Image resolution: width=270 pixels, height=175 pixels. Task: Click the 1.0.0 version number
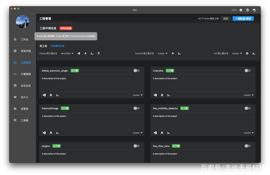(x=234, y=10)
